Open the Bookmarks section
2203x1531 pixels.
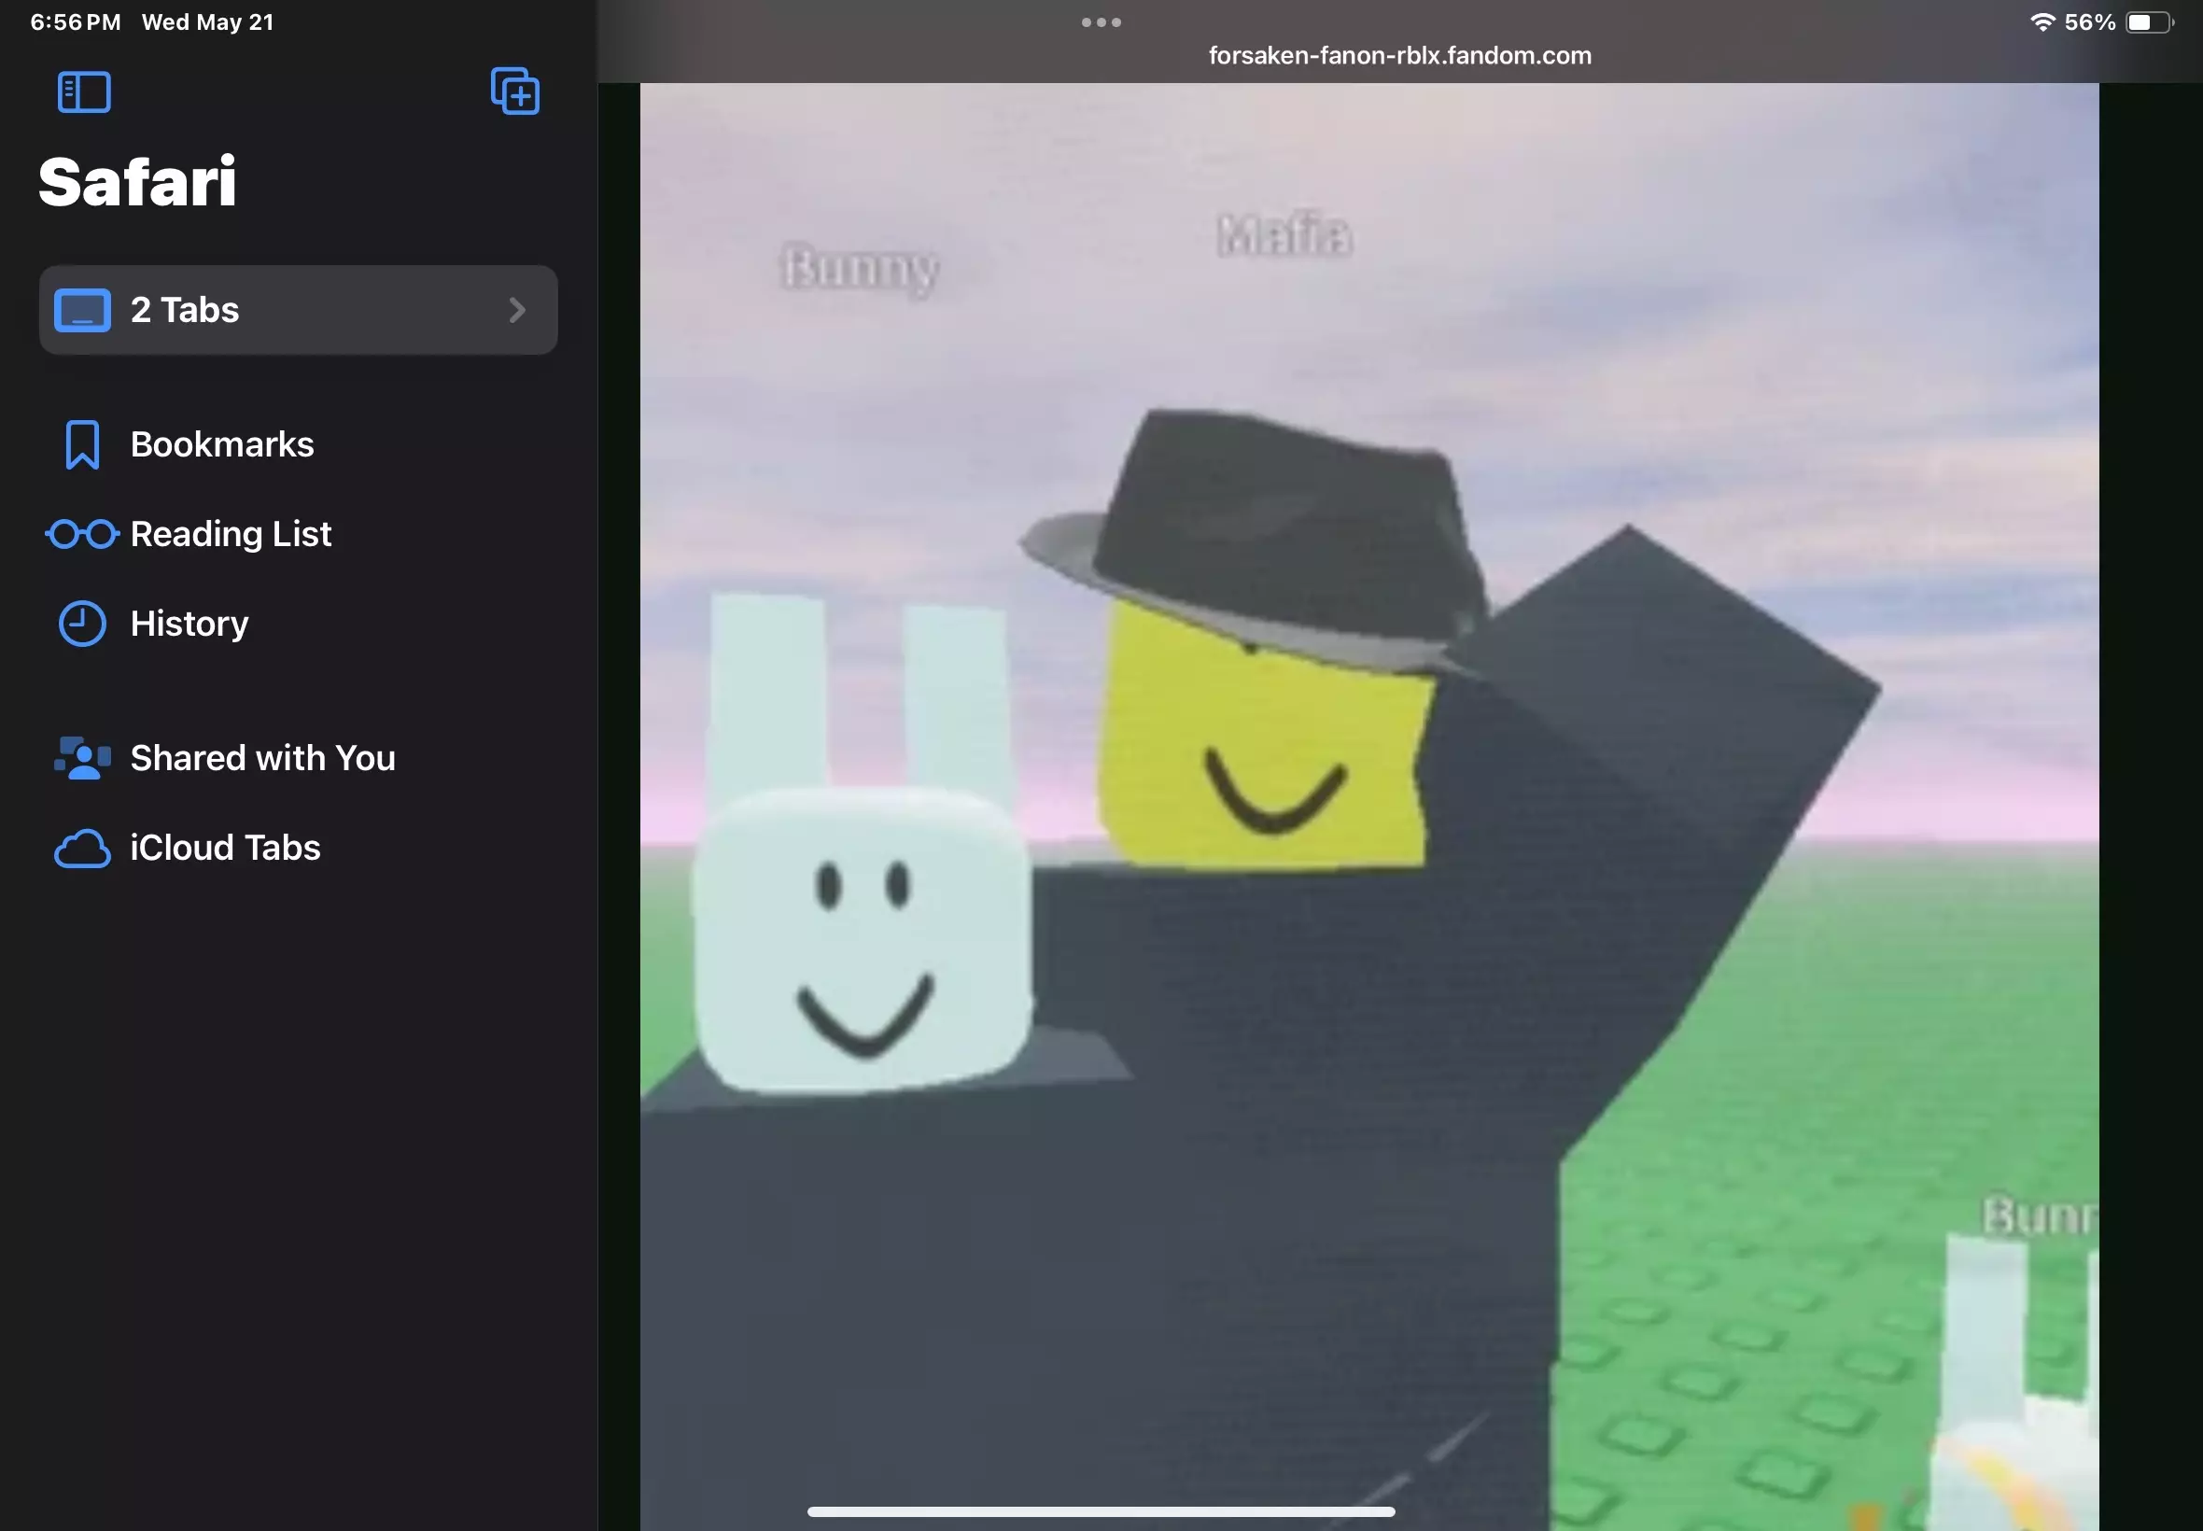[221, 445]
